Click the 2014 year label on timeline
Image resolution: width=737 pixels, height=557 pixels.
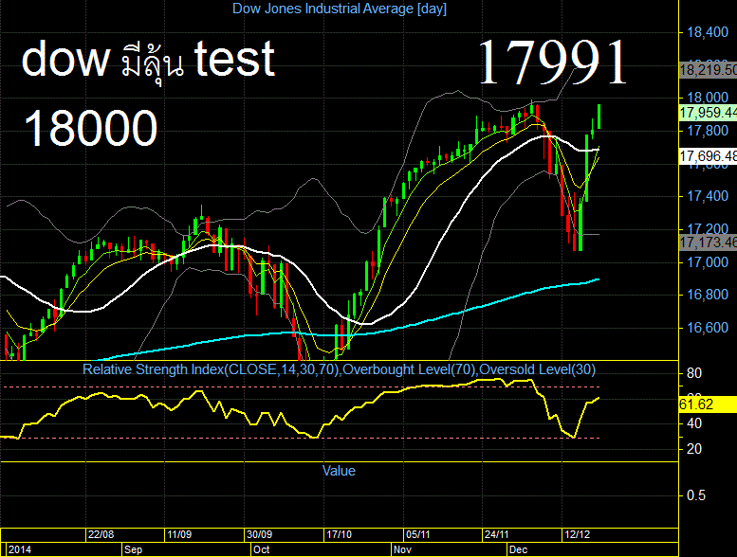[20, 549]
